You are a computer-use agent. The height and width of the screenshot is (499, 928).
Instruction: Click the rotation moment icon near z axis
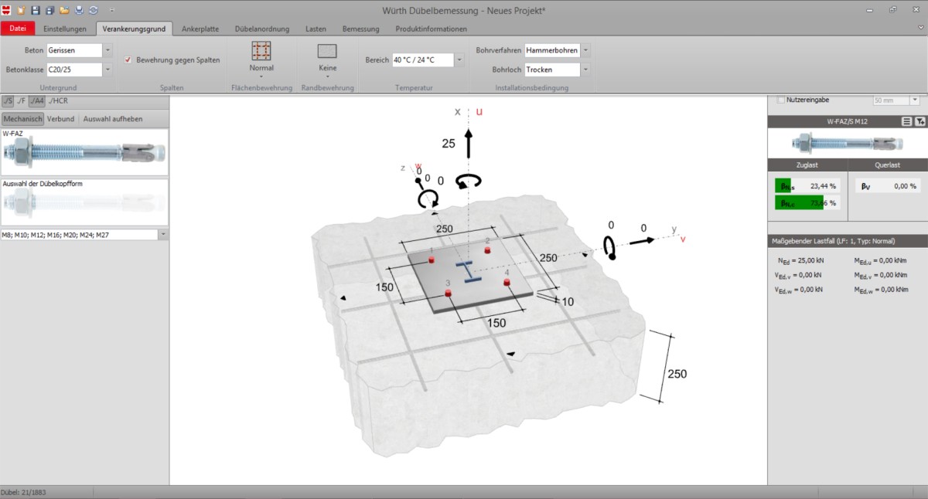coord(428,199)
